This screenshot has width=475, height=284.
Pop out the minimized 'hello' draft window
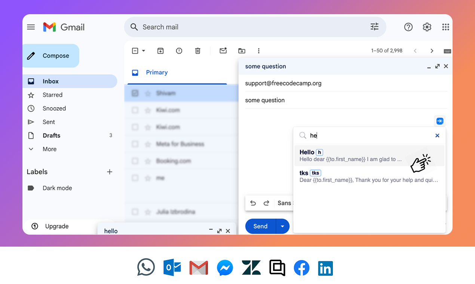(x=220, y=231)
